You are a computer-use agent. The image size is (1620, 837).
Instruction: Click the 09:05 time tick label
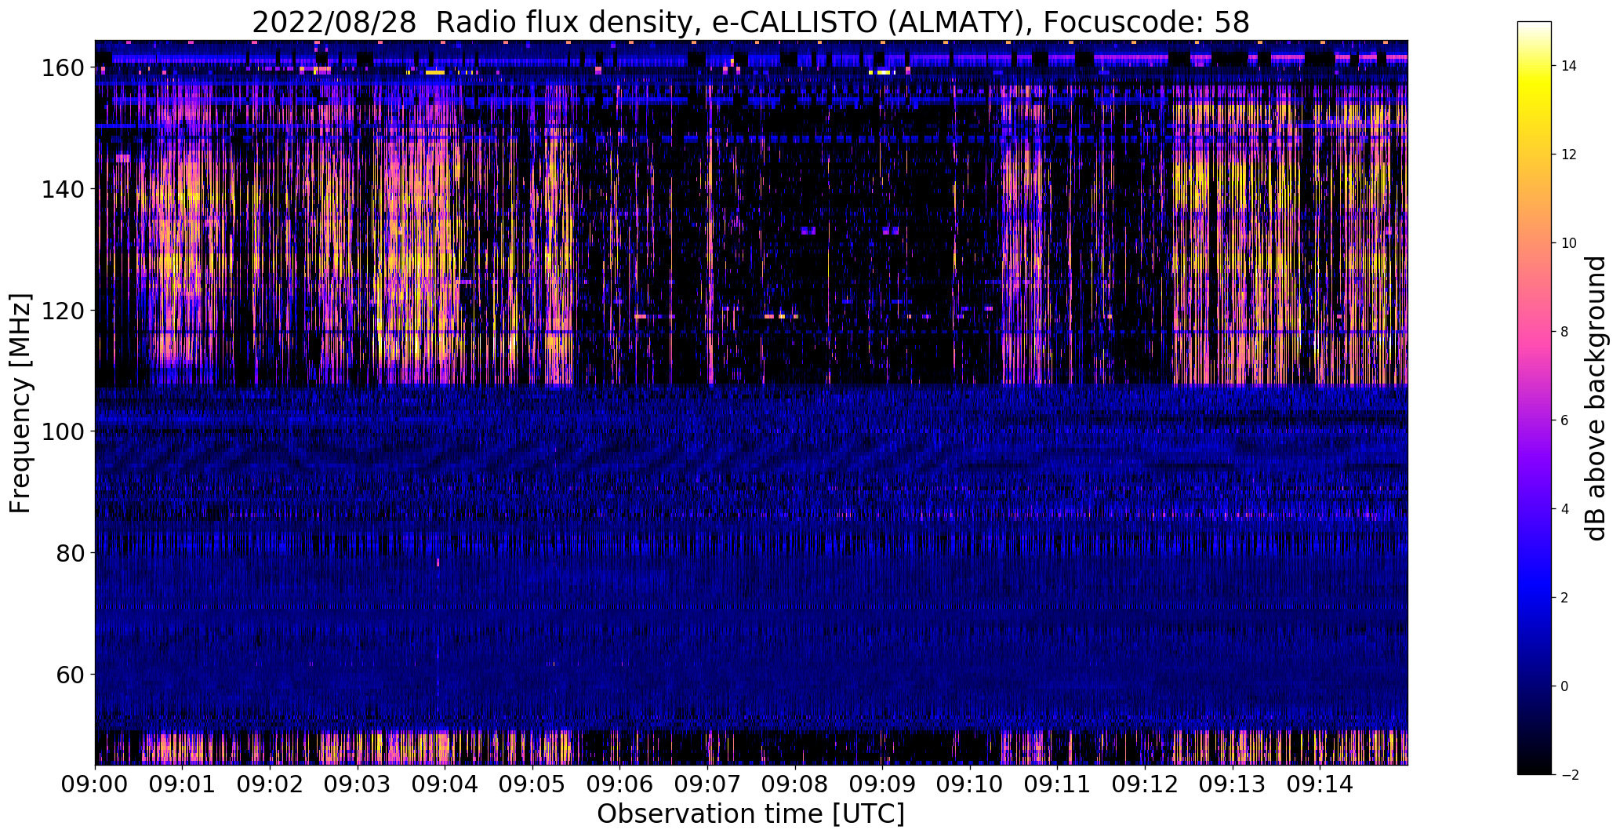click(x=533, y=784)
